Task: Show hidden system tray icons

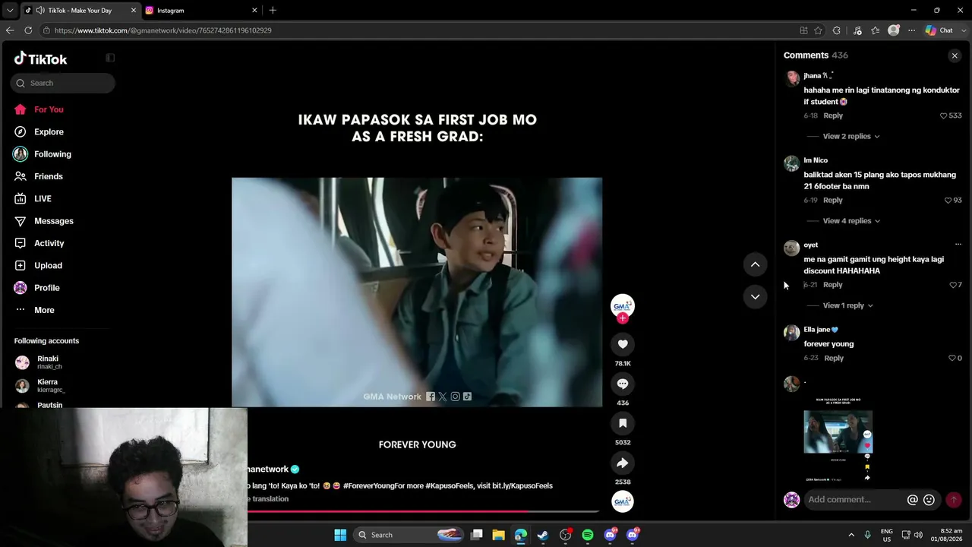Action: (x=850, y=535)
